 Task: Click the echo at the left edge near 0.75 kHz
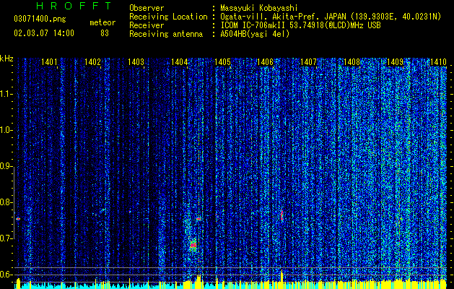(x=18, y=219)
